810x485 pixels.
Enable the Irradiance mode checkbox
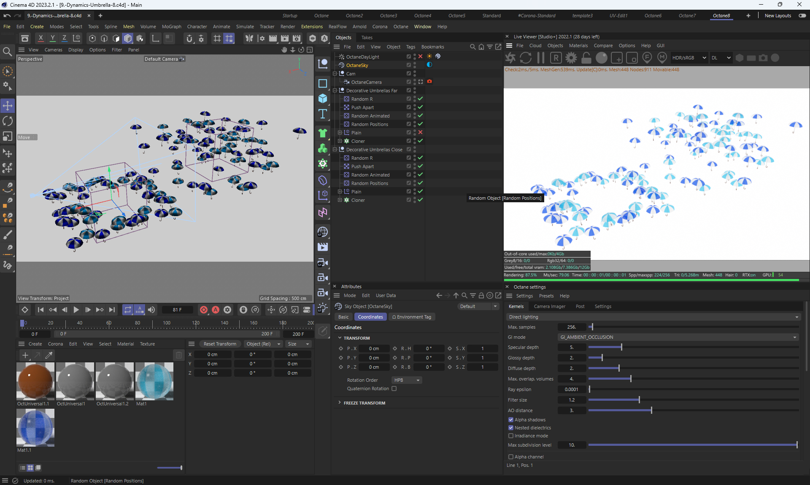(511, 436)
